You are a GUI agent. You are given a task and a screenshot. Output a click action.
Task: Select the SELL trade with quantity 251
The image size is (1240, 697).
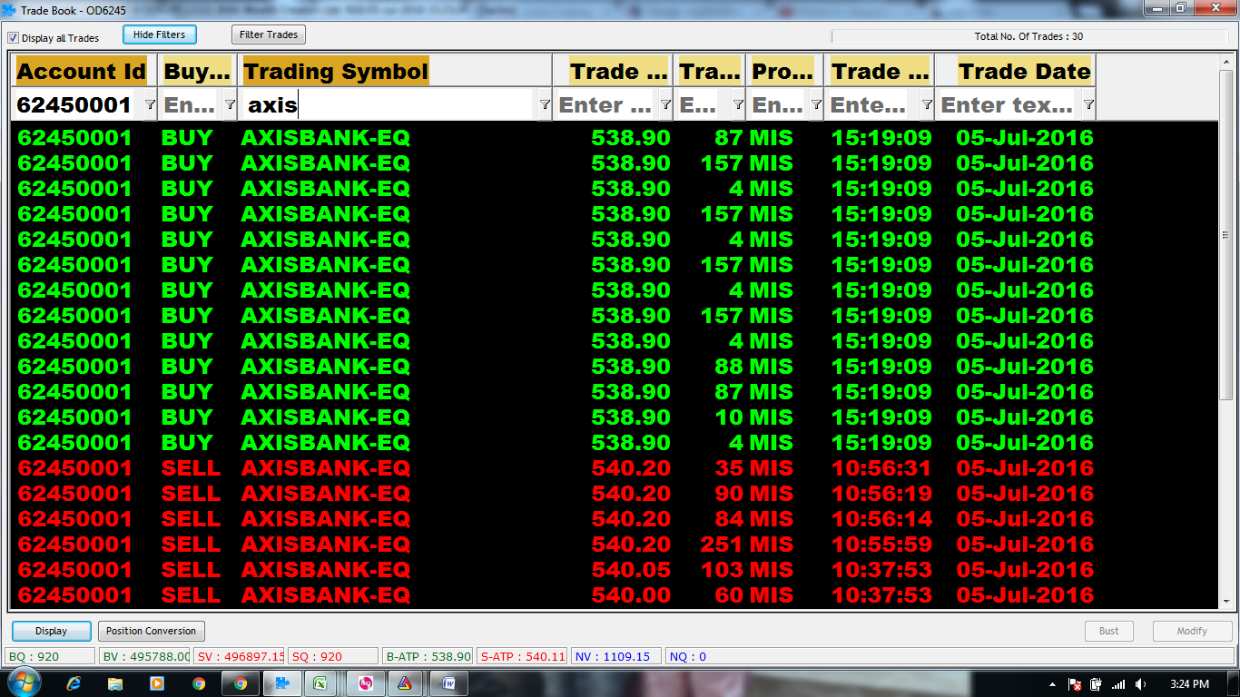coord(614,545)
